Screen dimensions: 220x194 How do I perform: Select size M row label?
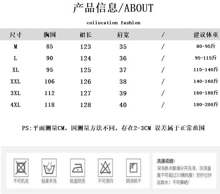[15, 47]
